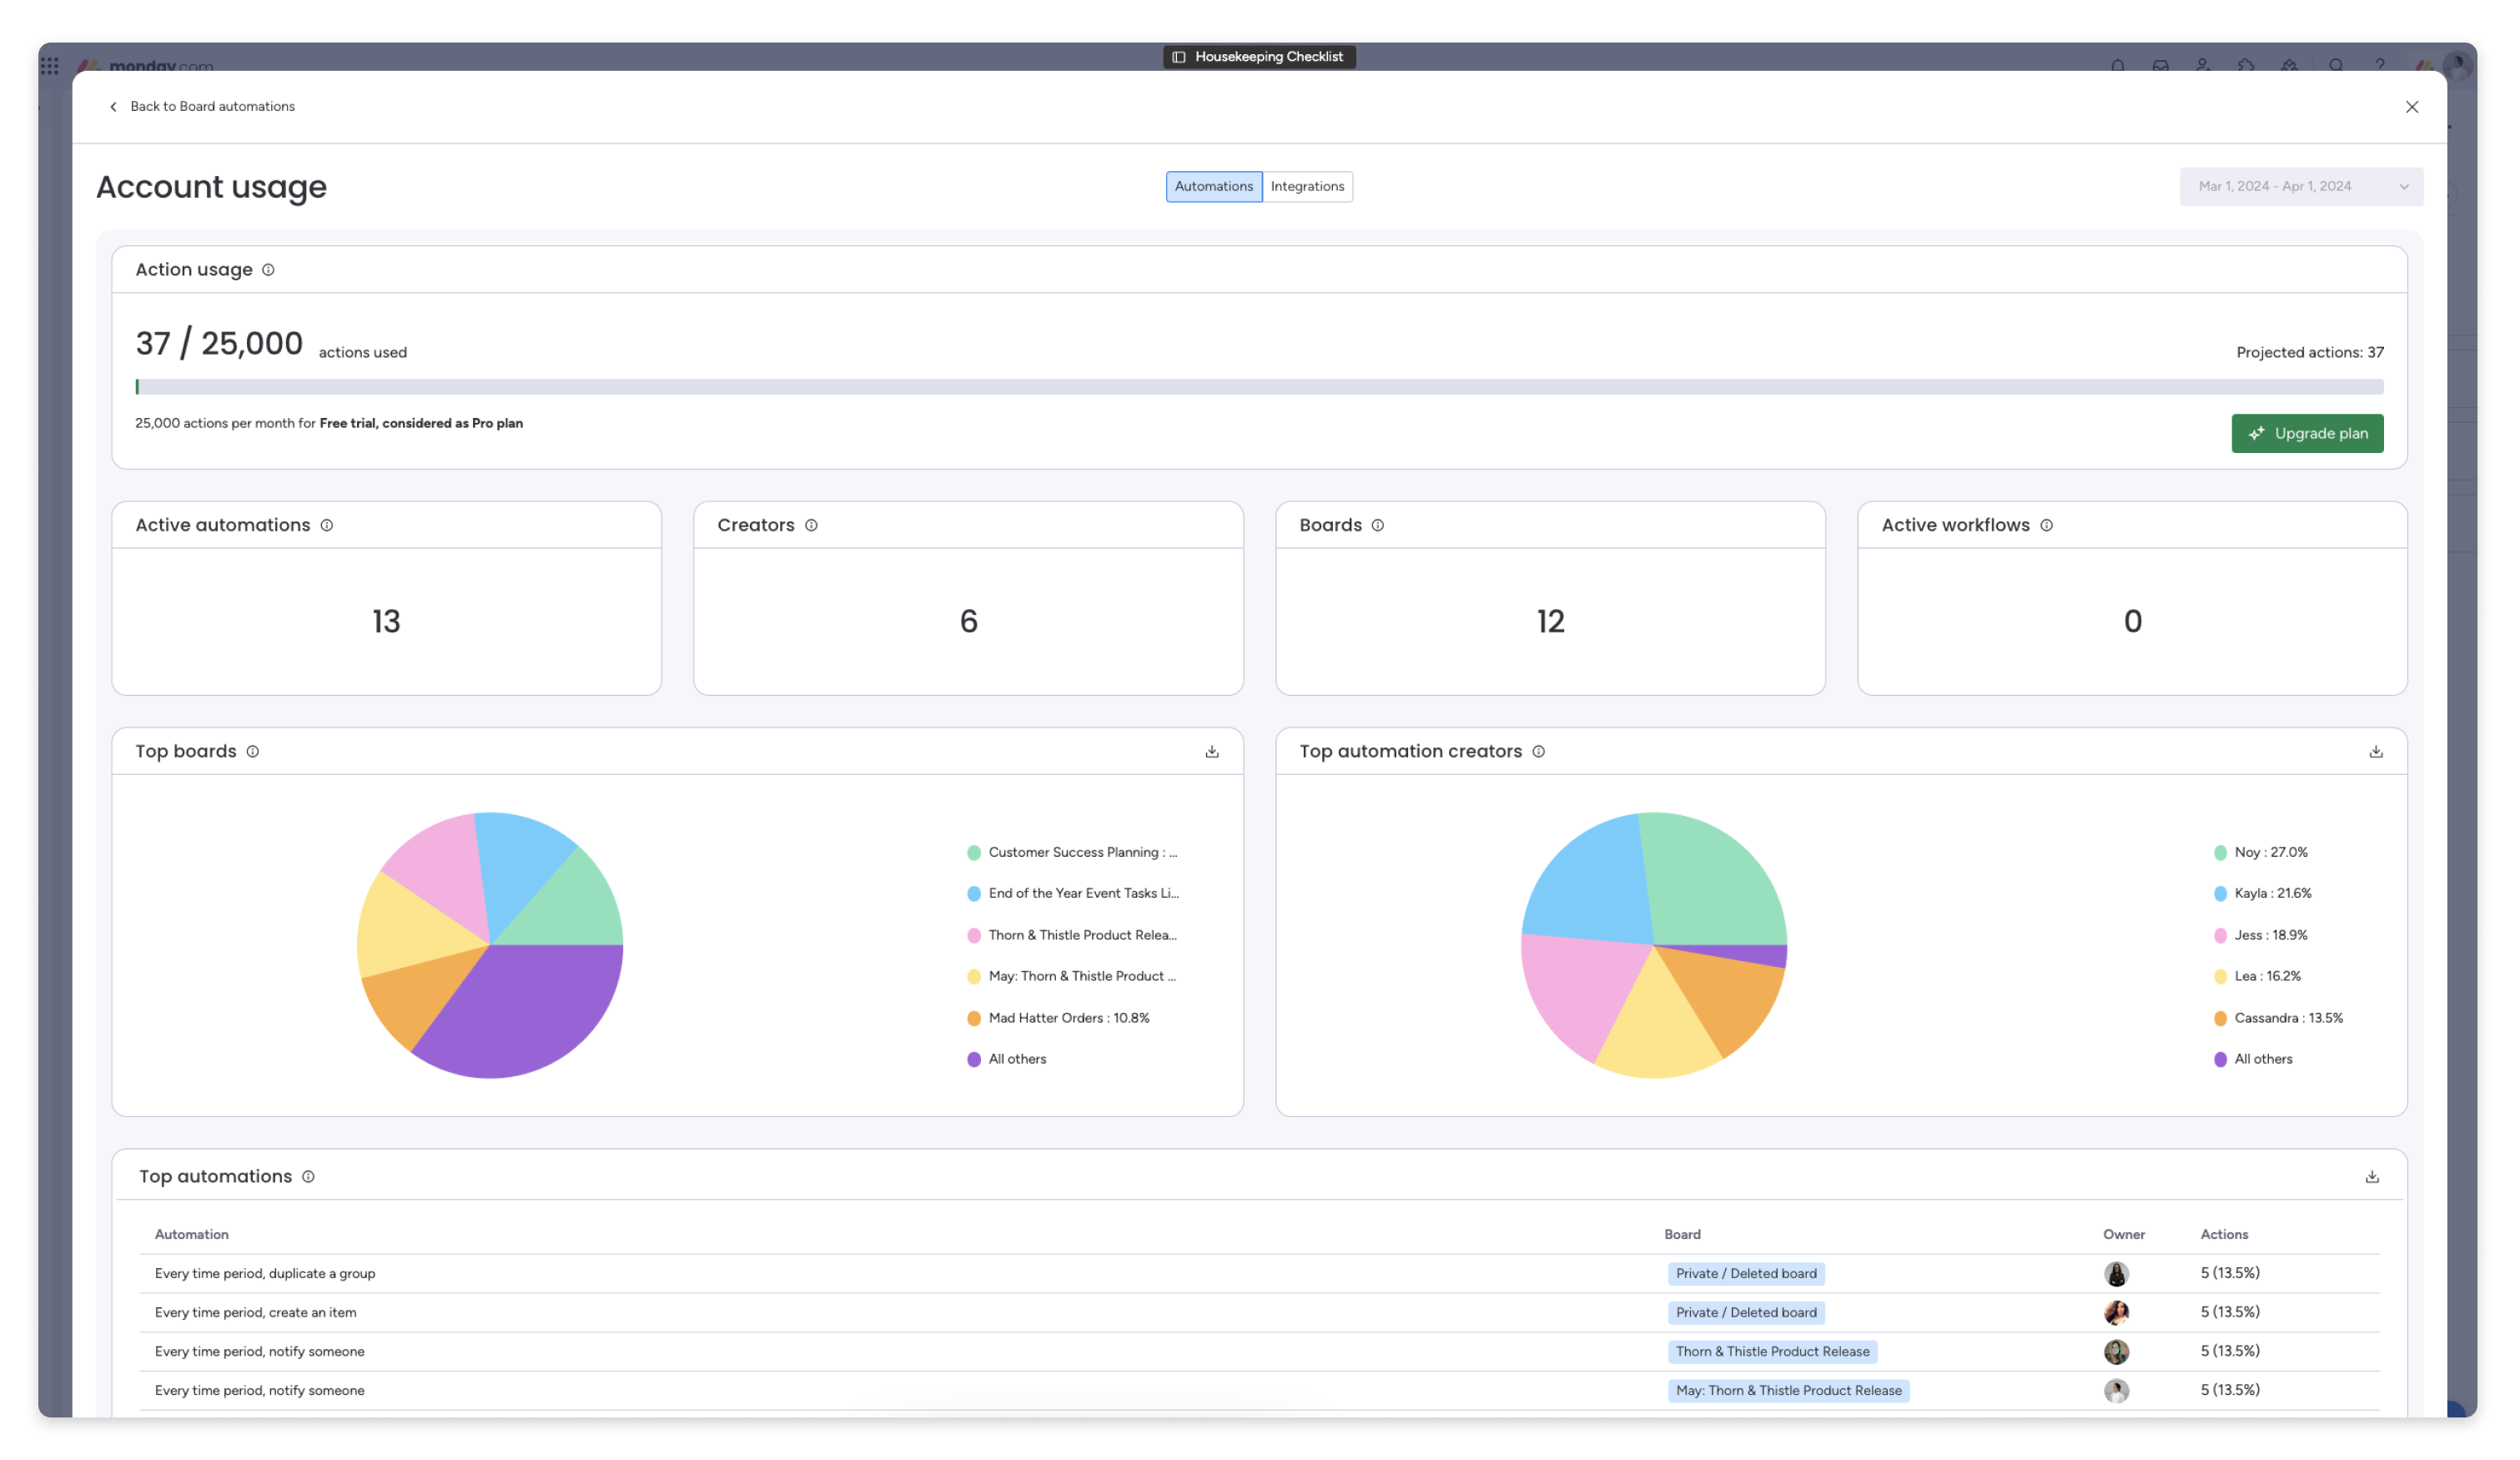
Task: Open your profile avatar in top right
Action: tap(2461, 64)
